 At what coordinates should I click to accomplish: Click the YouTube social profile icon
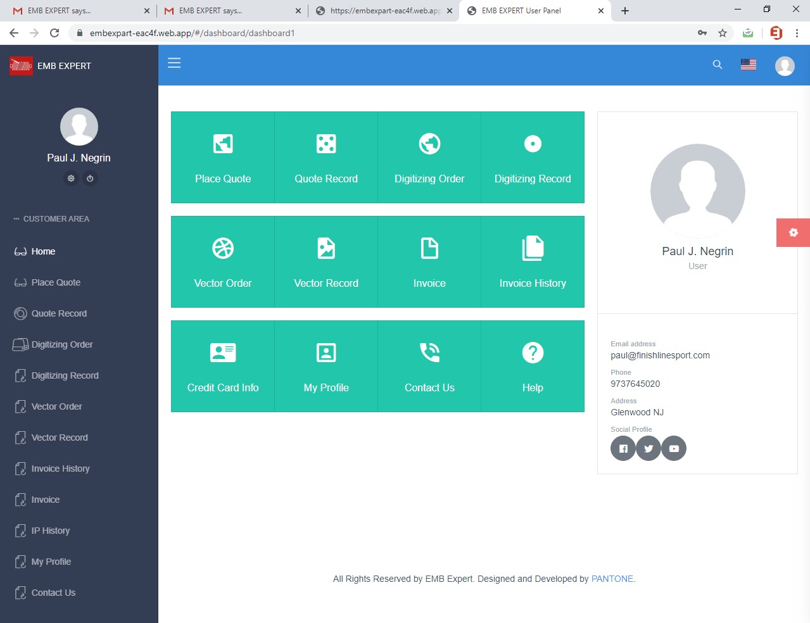674,449
